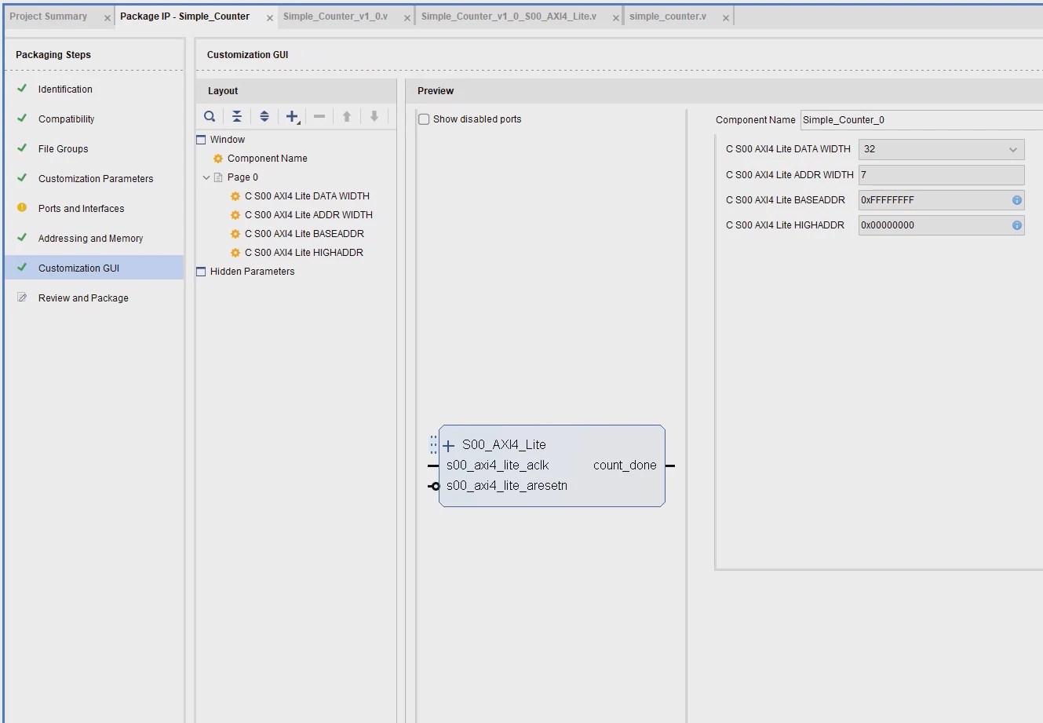
Task: Close the simple_counter.v tab
Action: pyautogui.click(x=726, y=17)
